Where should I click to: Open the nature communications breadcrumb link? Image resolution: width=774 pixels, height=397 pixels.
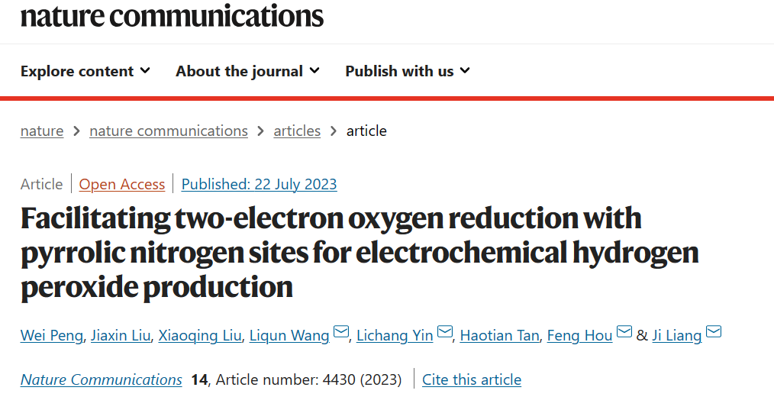pos(169,131)
